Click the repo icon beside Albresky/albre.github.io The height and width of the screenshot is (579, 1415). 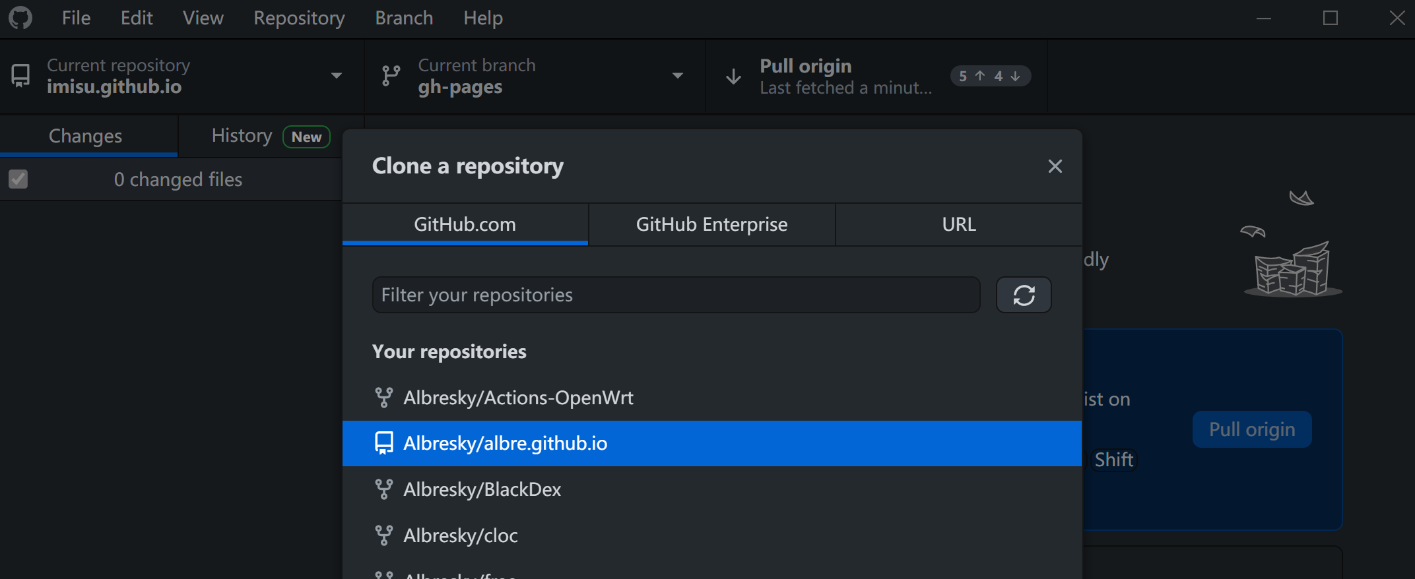(383, 443)
